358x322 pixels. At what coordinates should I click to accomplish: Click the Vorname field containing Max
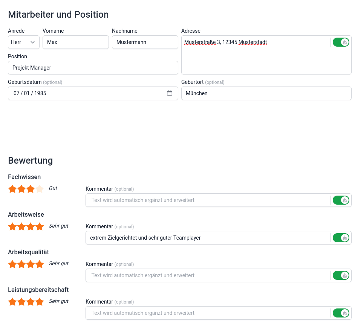75,42
